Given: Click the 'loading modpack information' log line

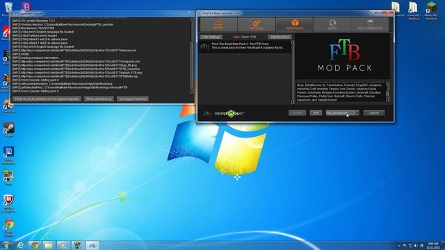Looking at the screenshot, I should pos(36,58).
